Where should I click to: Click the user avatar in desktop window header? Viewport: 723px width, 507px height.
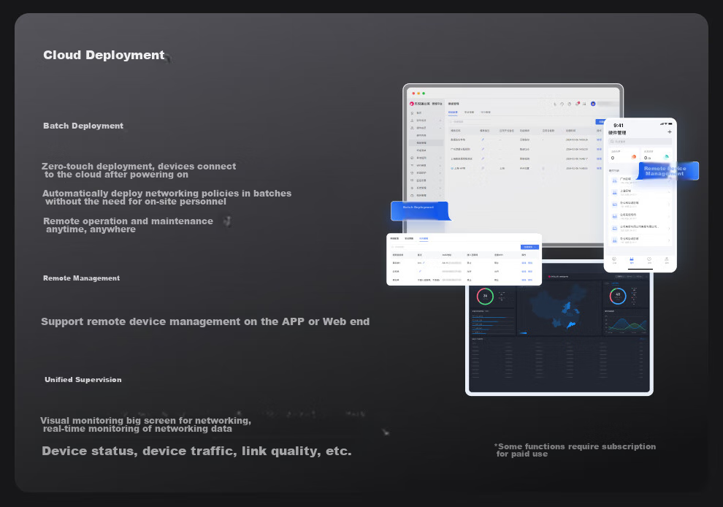pyautogui.click(x=593, y=104)
